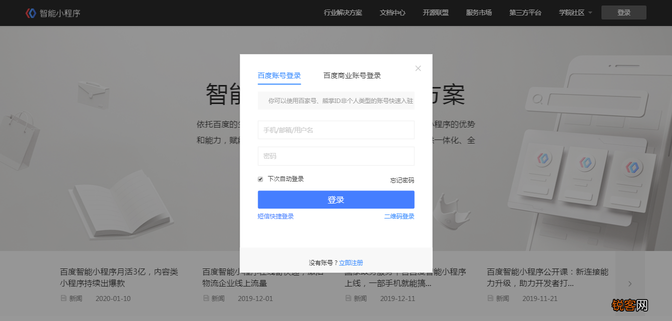Click the 立即注册 link
672x321 pixels.
click(x=351, y=262)
